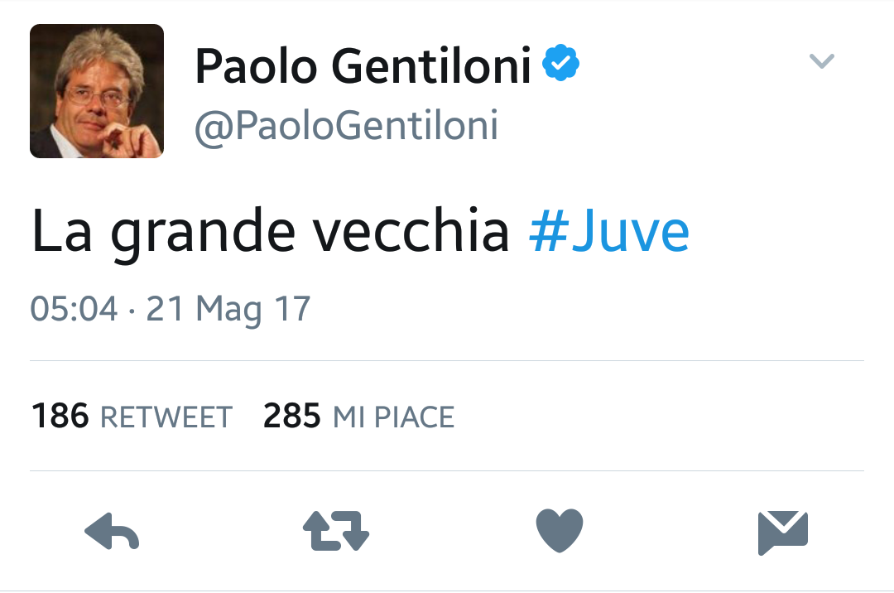Send tweet via direct message envelope icon
This screenshot has height=593, width=894.
click(x=782, y=532)
